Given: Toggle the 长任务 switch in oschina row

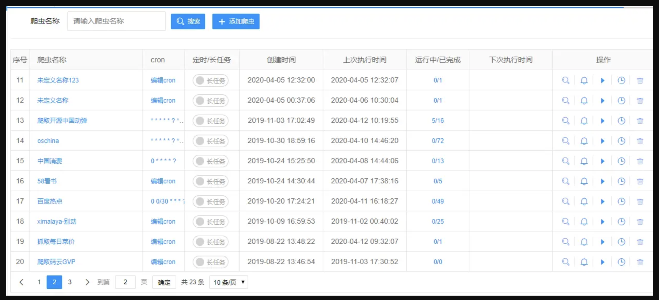Looking at the screenshot, I should pos(210,141).
